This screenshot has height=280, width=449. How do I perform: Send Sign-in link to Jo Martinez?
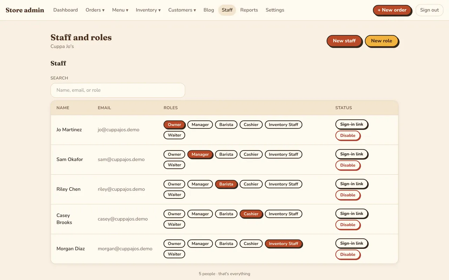point(352,124)
